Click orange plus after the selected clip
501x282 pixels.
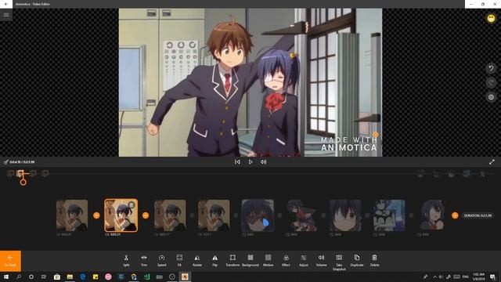pyautogui.click(x=146, y=215)
